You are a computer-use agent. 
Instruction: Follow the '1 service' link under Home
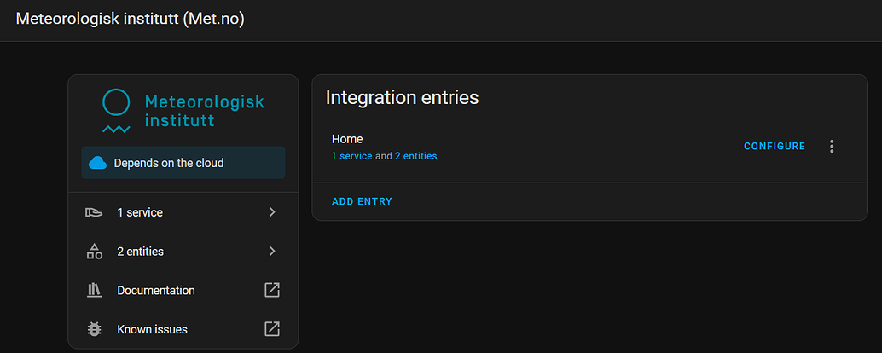coord(351,156)
